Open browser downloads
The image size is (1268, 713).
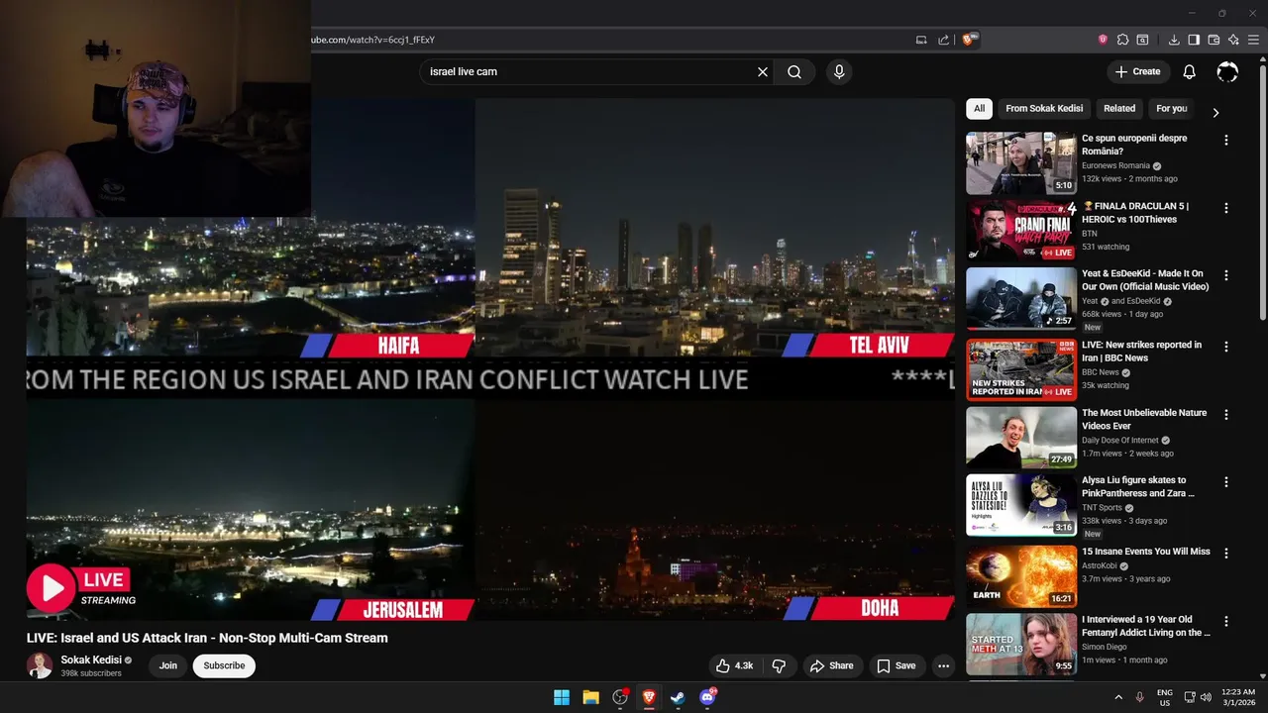click(x=1174, y=40)
